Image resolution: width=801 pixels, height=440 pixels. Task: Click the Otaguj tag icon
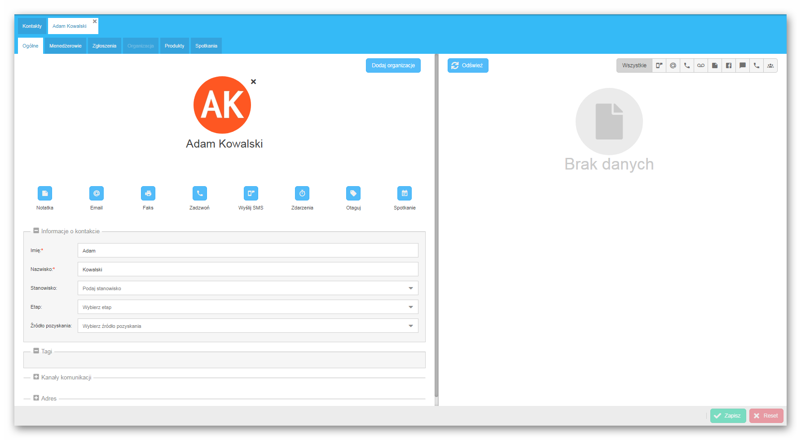[x=353, y=193]
